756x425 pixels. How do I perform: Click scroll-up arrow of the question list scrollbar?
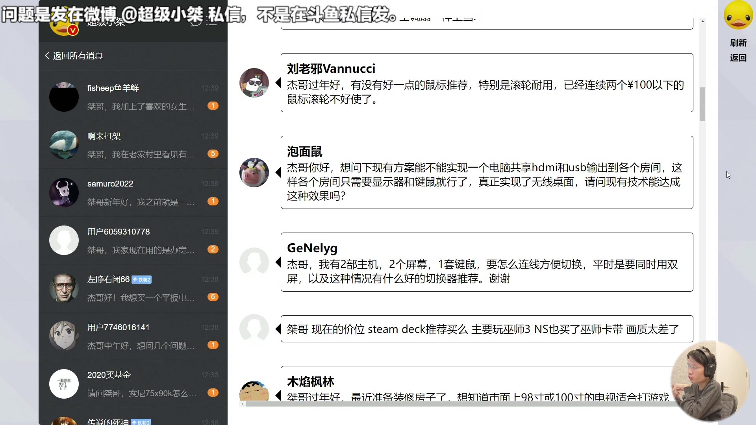pyautogui.click(x=702, y=21)
